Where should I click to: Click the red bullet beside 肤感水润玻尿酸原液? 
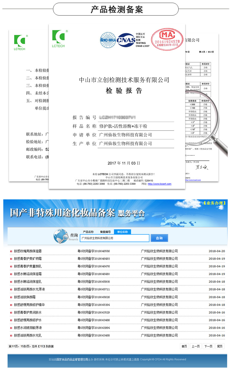pos(11,328)
